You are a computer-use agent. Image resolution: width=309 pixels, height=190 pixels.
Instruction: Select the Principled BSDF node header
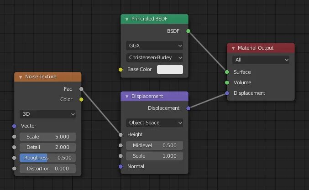pos(154,19)
